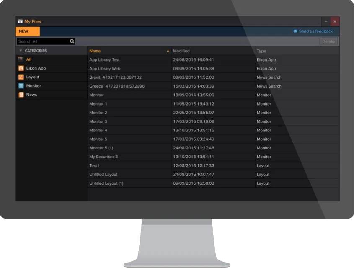Select the News category

pyautogui.click(x=31, y=95)
